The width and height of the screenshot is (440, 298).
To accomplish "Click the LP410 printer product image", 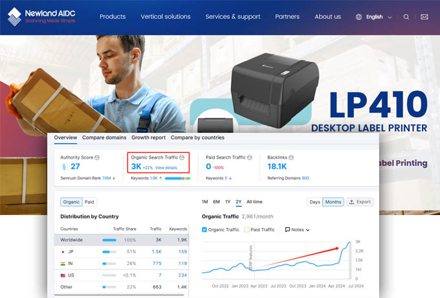I will coord(275,91).
